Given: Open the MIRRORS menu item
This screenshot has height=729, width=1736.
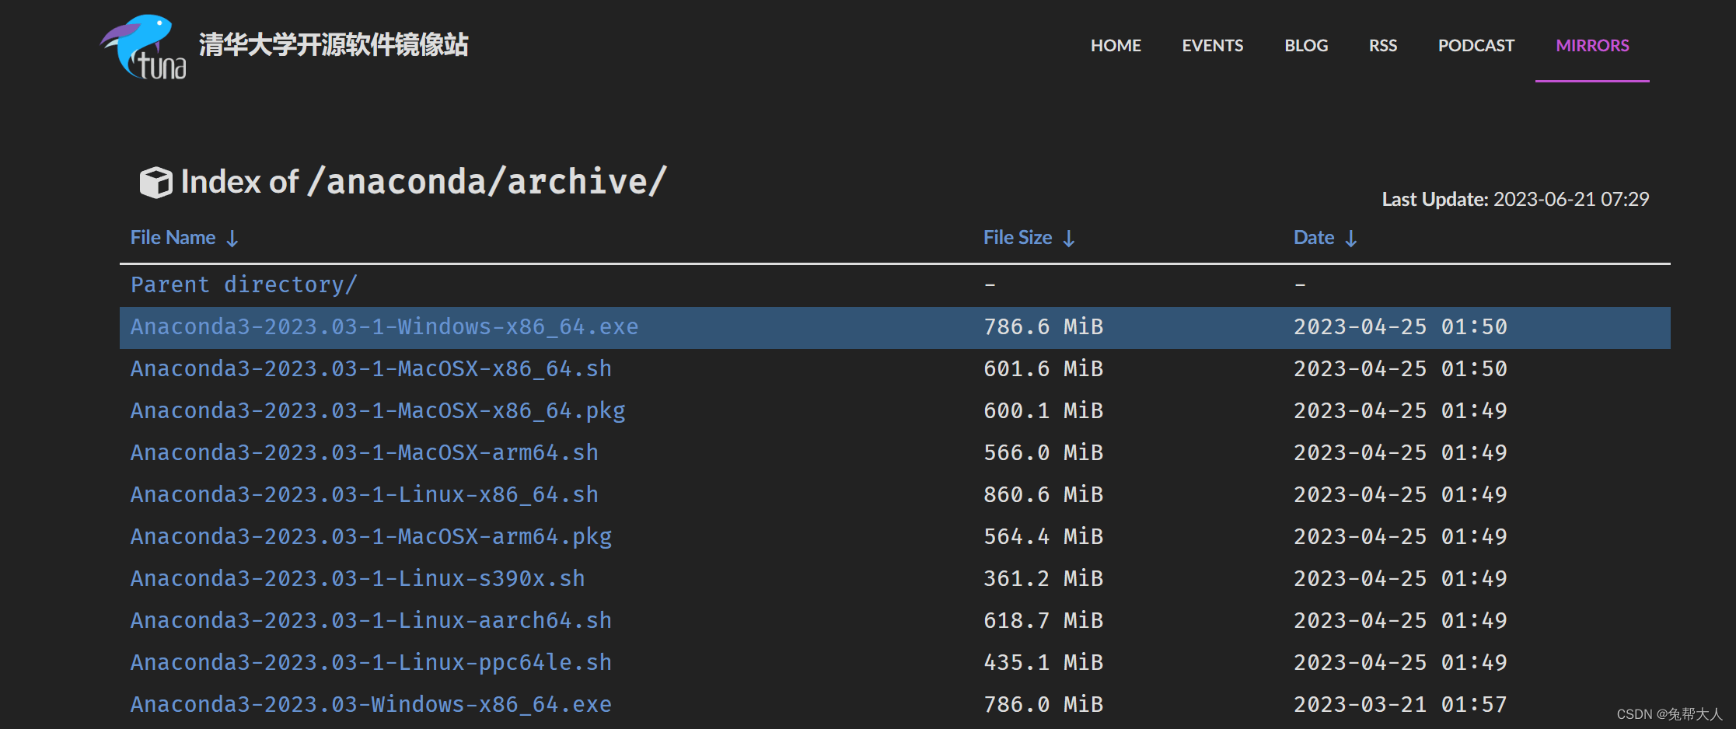Looking at the screenshot, I should [x=1592, y=46].
